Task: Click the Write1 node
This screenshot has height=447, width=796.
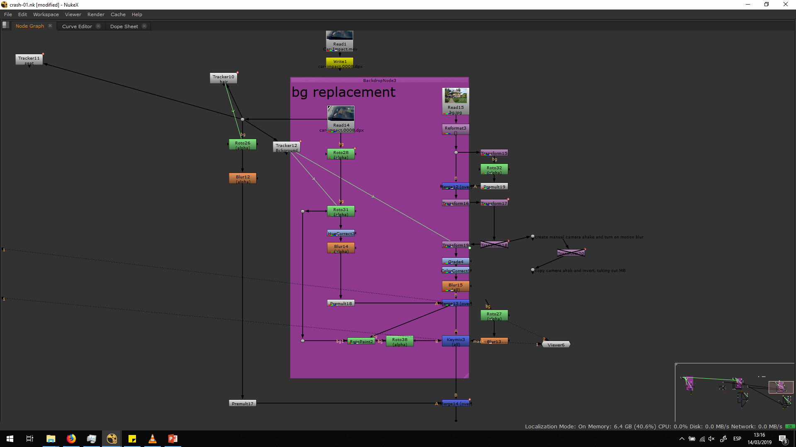Action: [x=340, y=61]
